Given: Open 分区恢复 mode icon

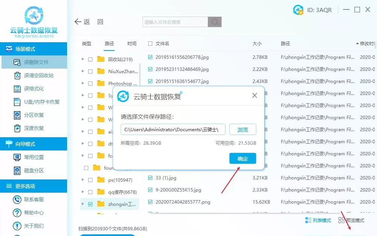Looking at the screenshot, I should click(17, 115).
